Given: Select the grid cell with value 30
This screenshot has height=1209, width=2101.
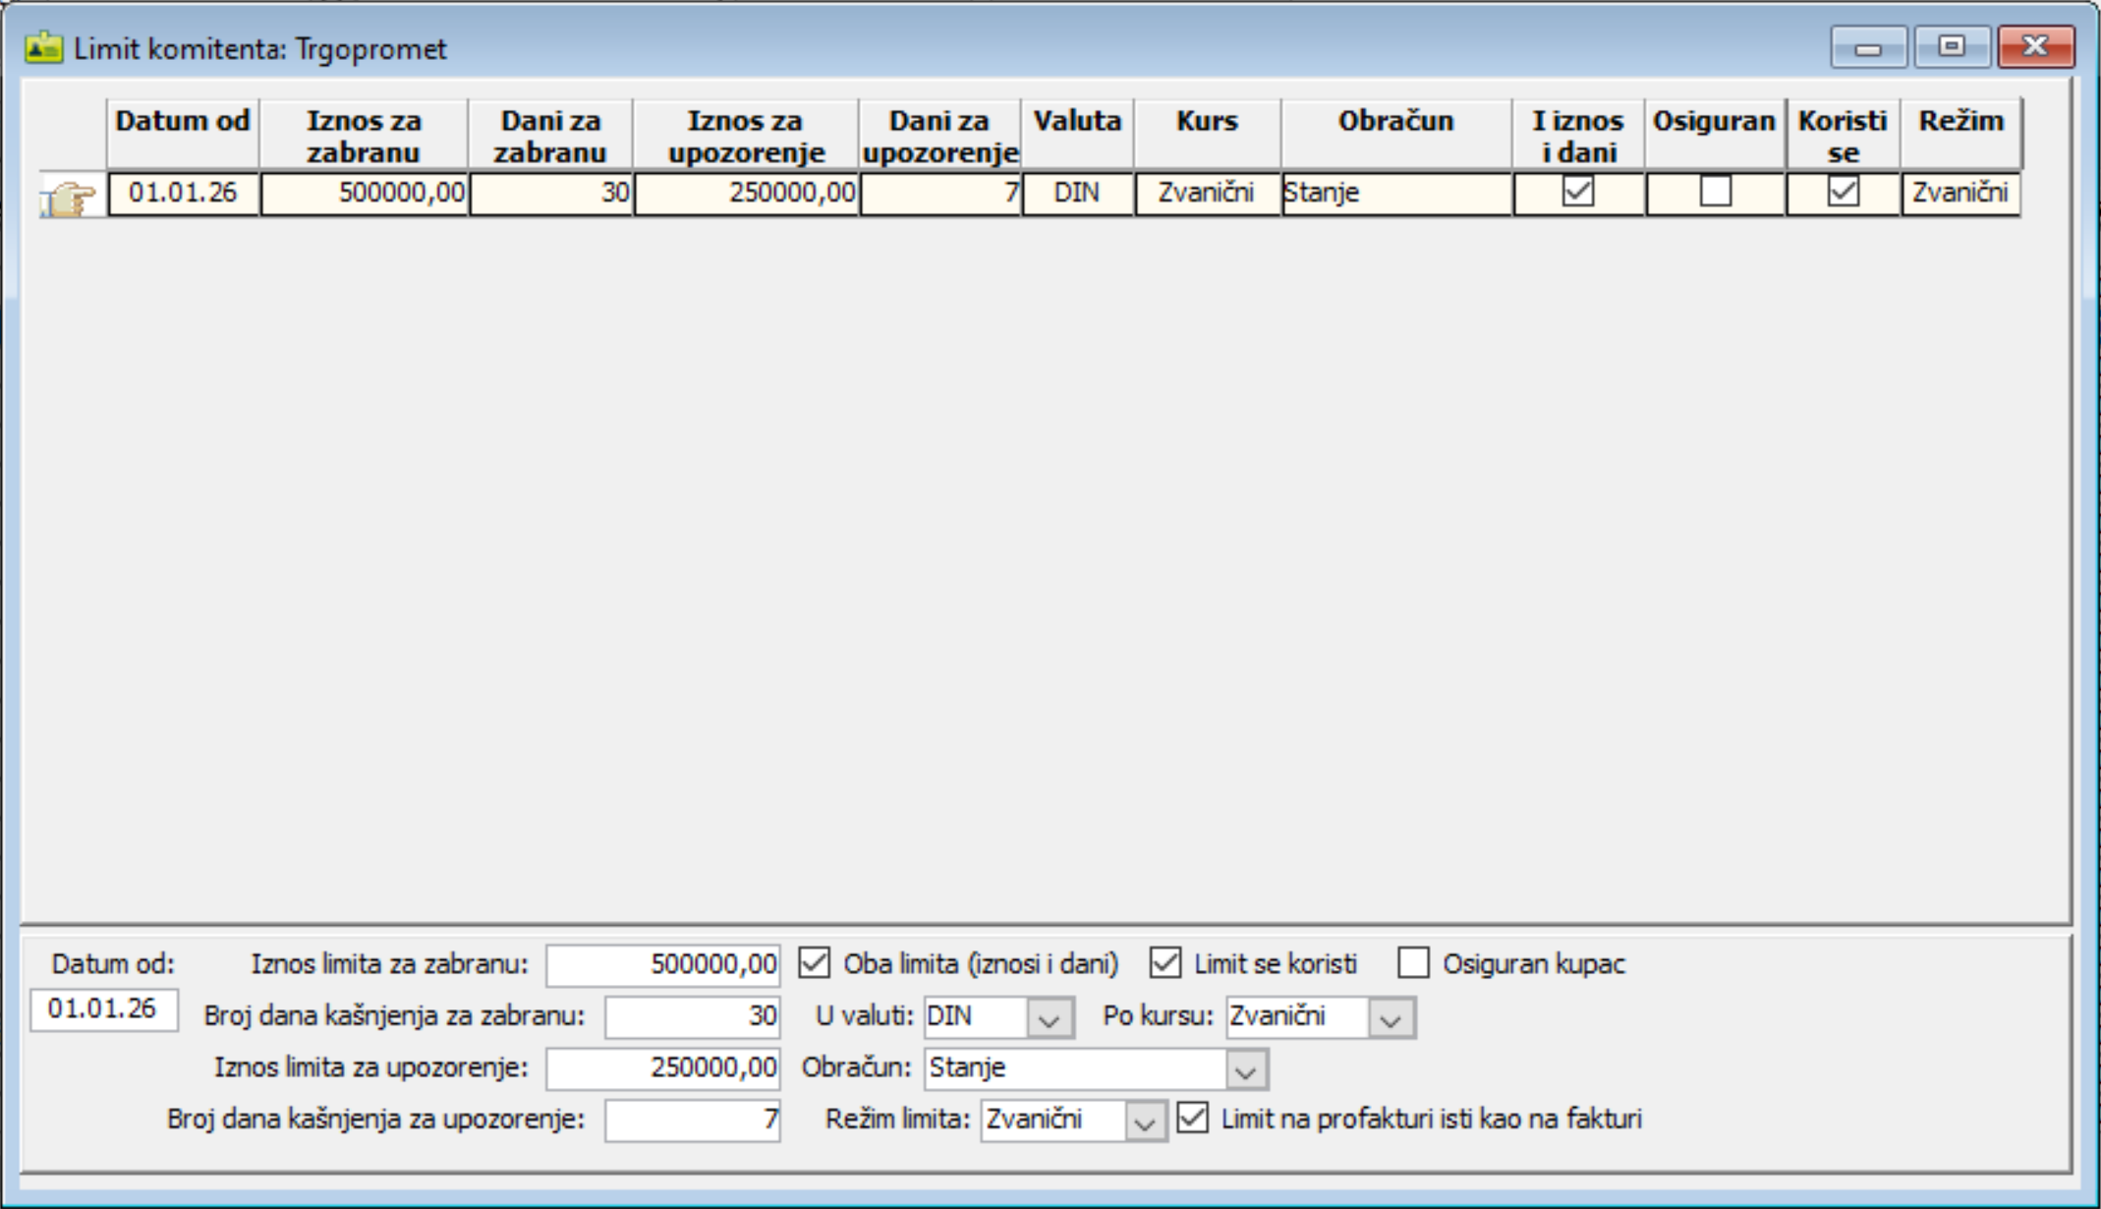Looking at the screenshot, I should [x=551, y=193].
